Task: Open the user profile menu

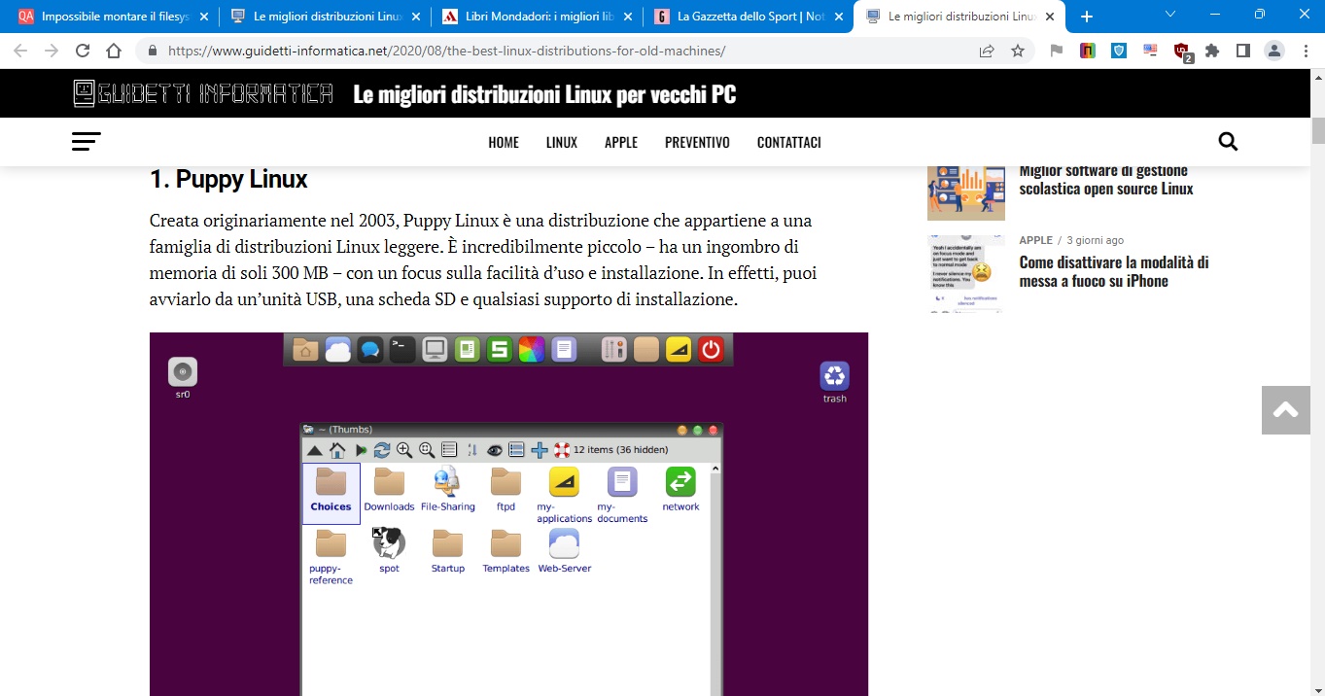Action: 1274,52
